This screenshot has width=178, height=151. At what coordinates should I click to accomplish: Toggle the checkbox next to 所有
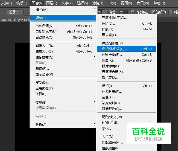point(170,12)
